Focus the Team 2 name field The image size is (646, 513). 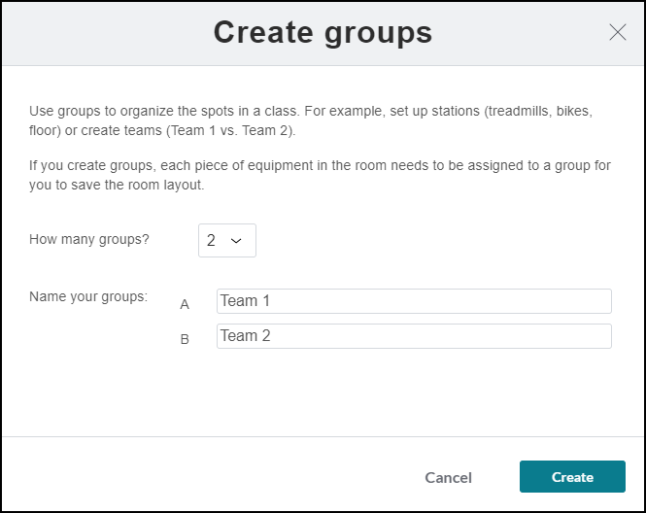[x=413, y=336]
